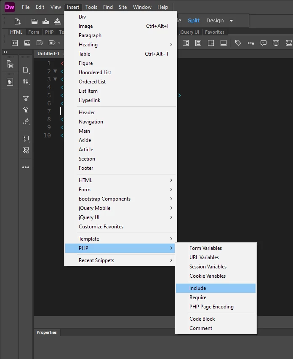Click the Expand All asterisk-arrows icon

(x=26, y=99)
